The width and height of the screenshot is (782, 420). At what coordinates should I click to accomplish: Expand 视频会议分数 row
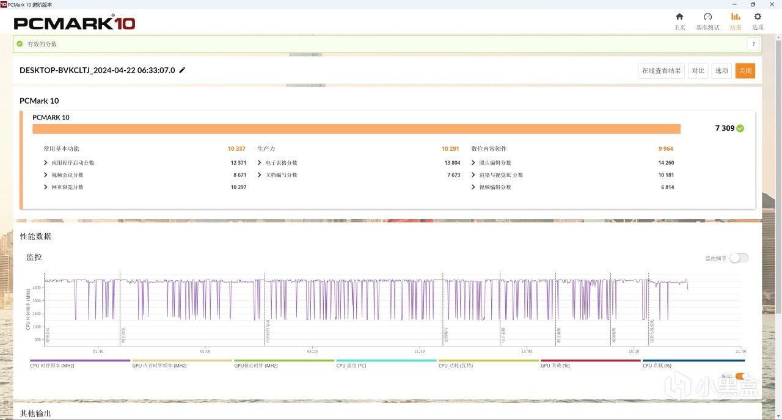click(x=46, y=175)
